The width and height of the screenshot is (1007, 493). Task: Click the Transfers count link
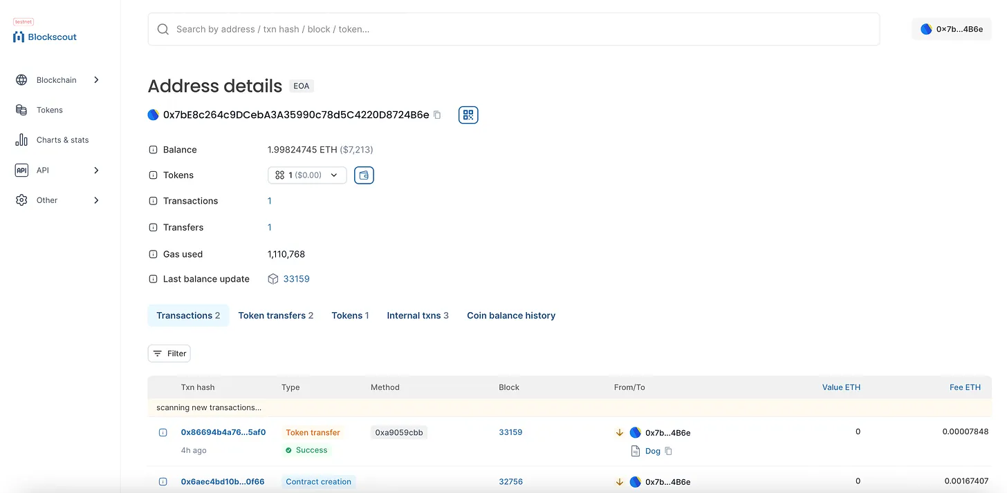270,227
